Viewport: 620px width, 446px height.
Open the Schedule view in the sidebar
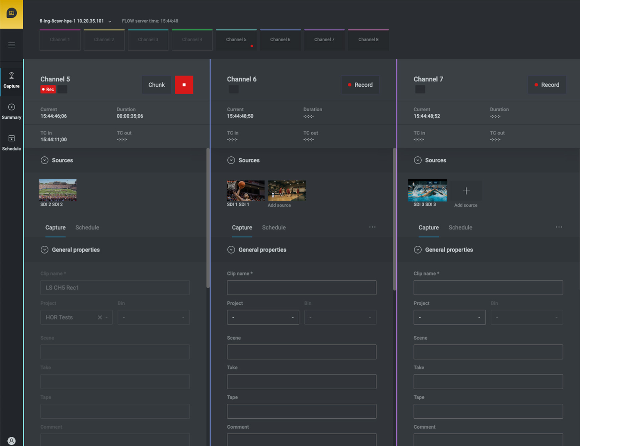point(11,142)
